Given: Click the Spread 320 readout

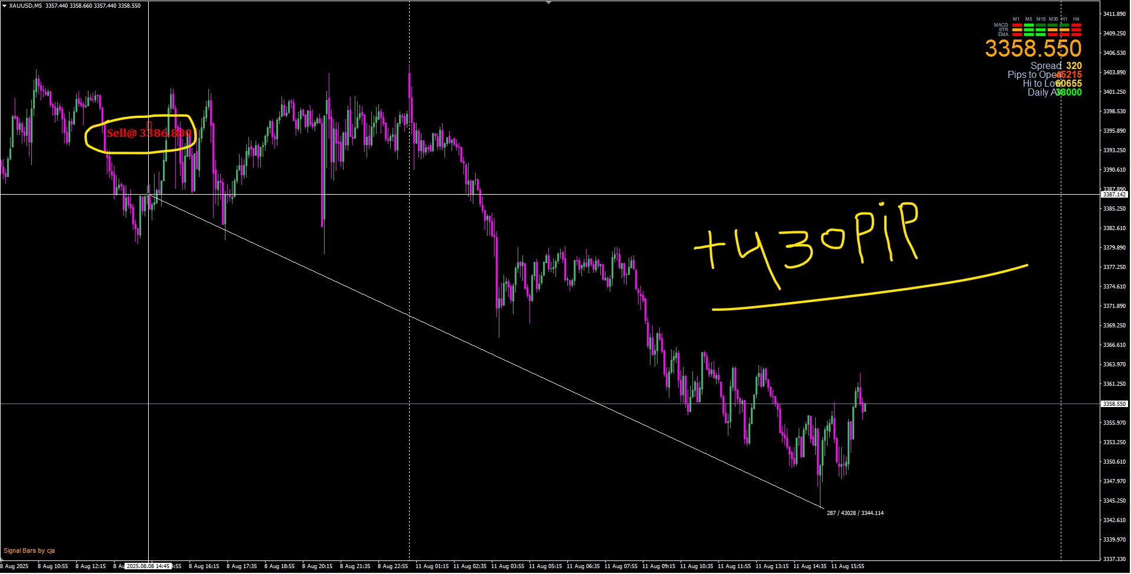Looking at the screenshot, I should point(1055,66).
